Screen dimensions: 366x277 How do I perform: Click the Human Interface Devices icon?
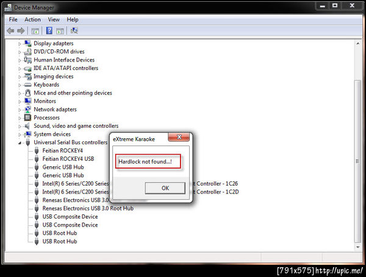coord(28,60)
